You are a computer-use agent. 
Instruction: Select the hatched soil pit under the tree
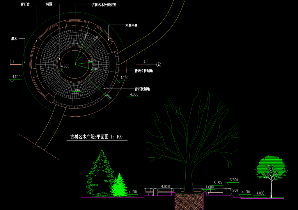(x=189, y=201)
